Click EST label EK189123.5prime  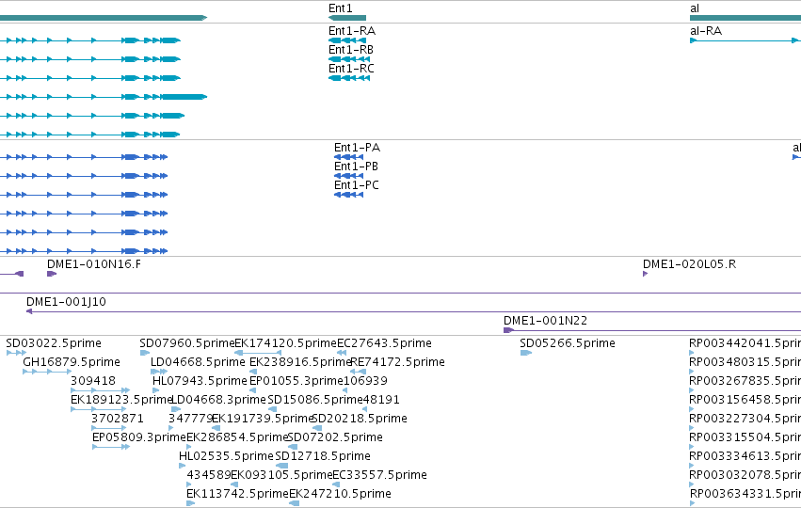121,399
